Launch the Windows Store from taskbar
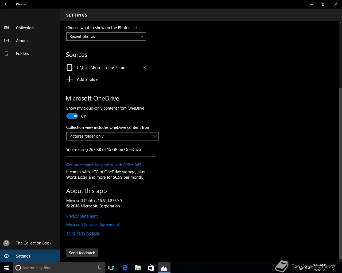The width and height of the screenshot is (342, 273). (x=151, y=268)
